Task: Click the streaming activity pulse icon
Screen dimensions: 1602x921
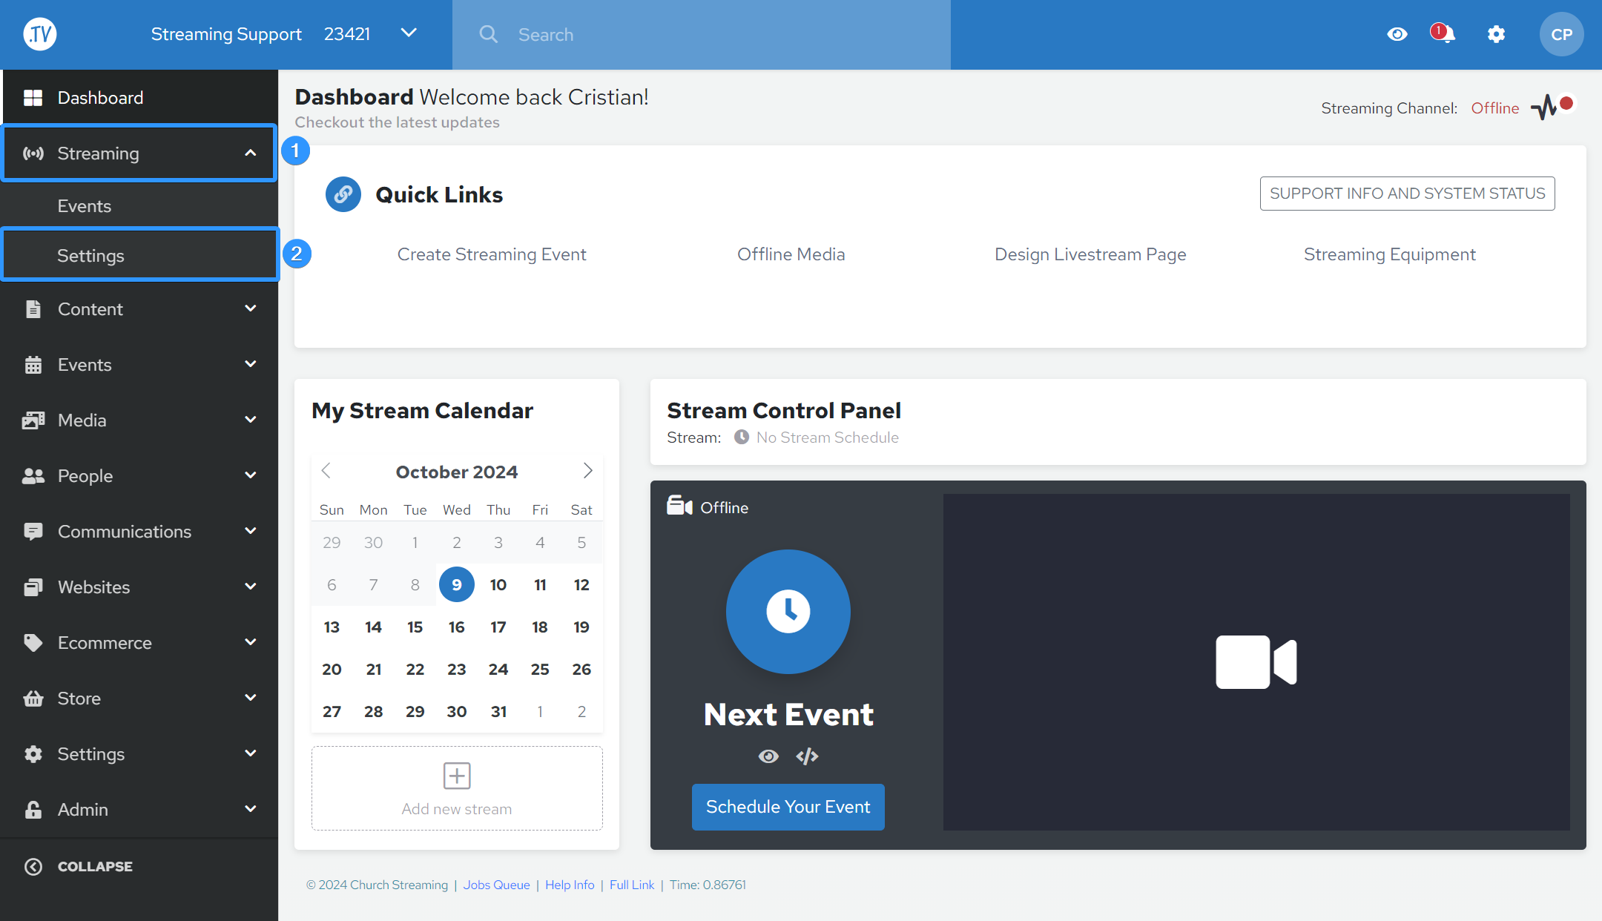Action: point(1545,108)
